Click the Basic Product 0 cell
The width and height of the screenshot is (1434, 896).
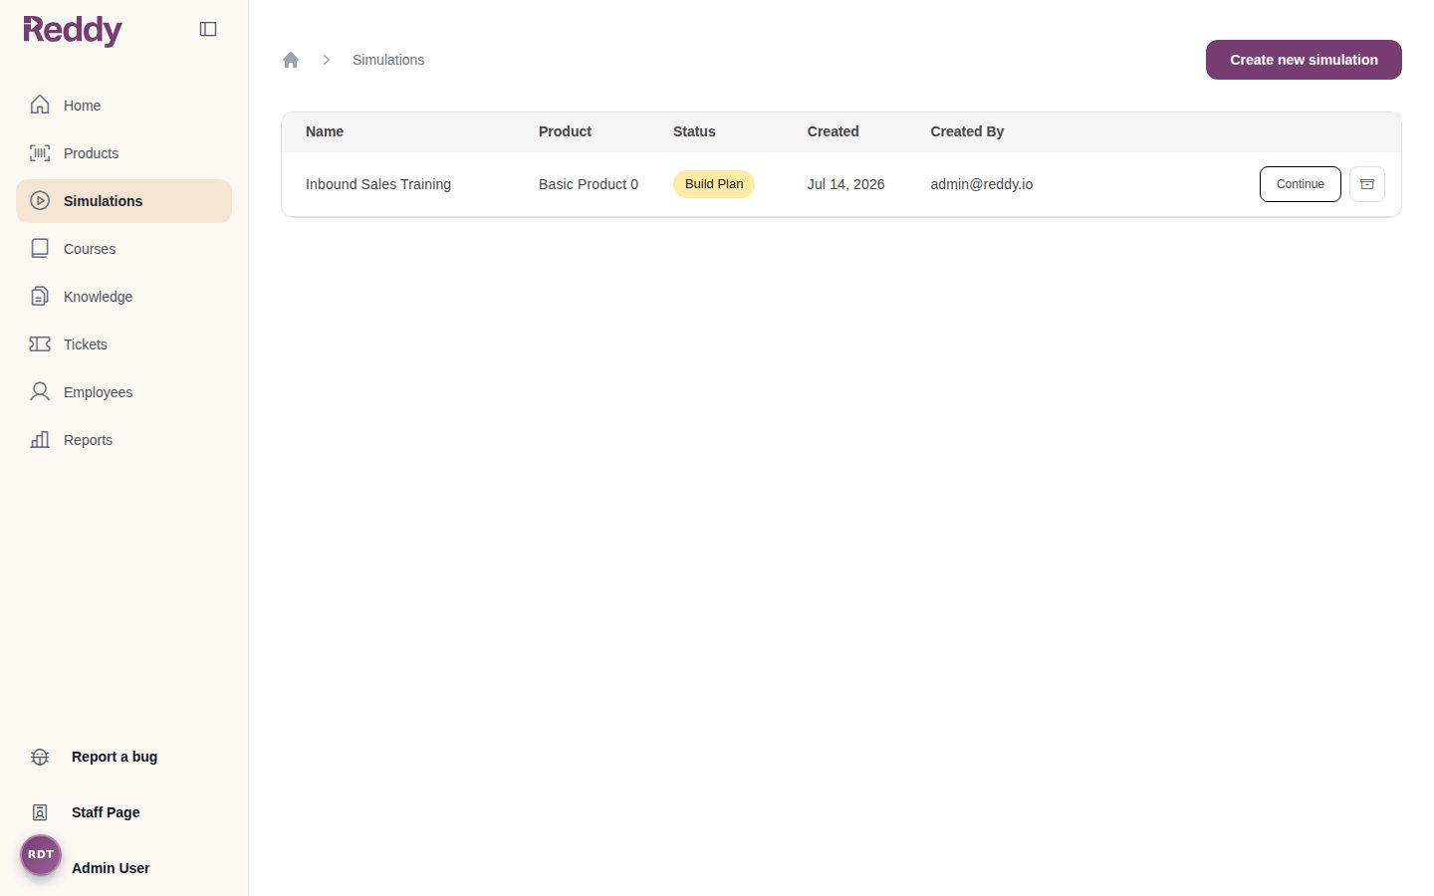click(x=589, y=184)
